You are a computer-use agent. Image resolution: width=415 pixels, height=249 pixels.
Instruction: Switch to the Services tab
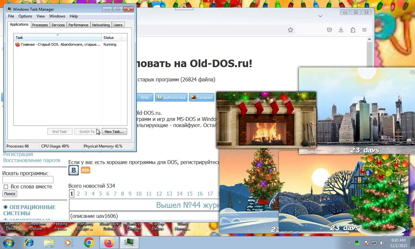(x=58, y=25)
